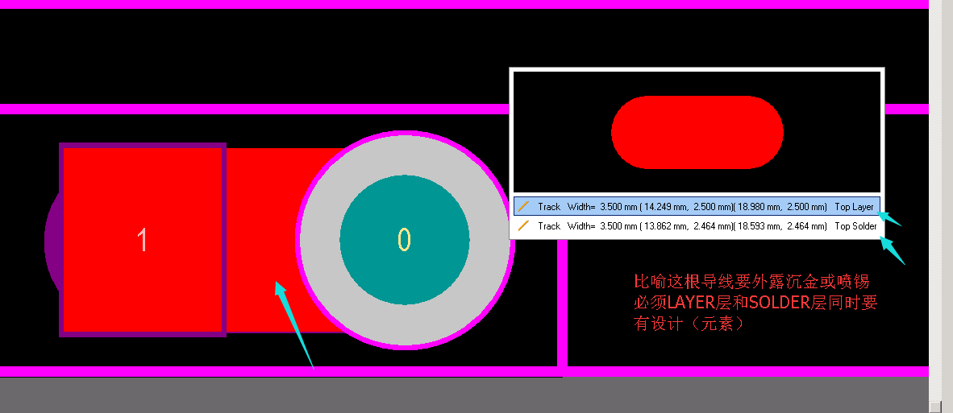Click the red track preview thumbnail
Screen dimensions: 953x413
click(x=697, y=132)
